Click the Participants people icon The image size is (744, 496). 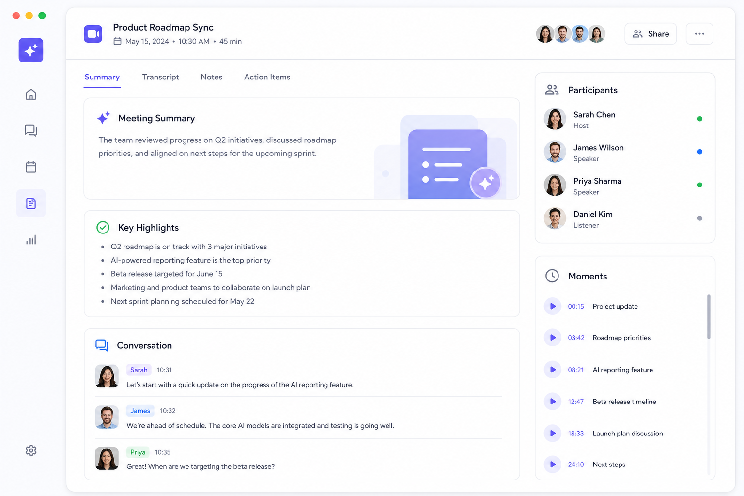(x=552, y=90)
